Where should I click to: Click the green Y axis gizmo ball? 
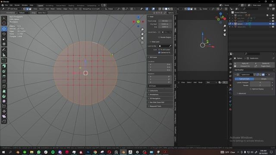[138, 22]
